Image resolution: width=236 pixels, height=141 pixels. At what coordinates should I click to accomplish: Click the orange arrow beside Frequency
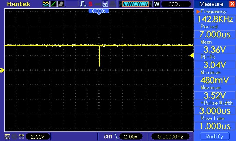pos(198,11)
